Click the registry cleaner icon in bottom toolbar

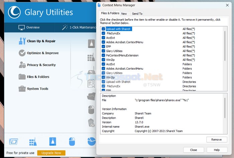click(x=33, y=142)
